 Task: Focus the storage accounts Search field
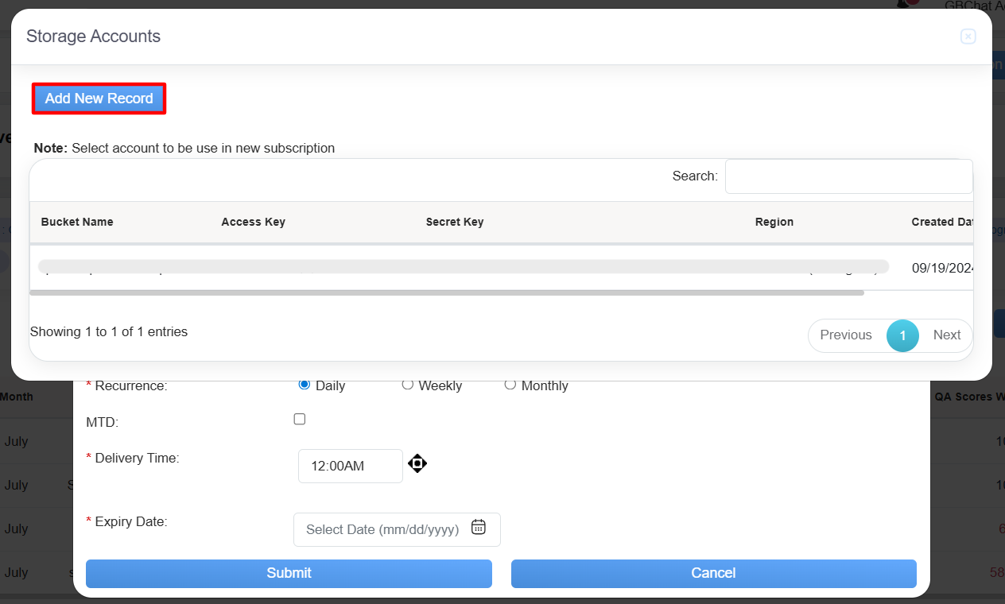(x=848, y=176)
